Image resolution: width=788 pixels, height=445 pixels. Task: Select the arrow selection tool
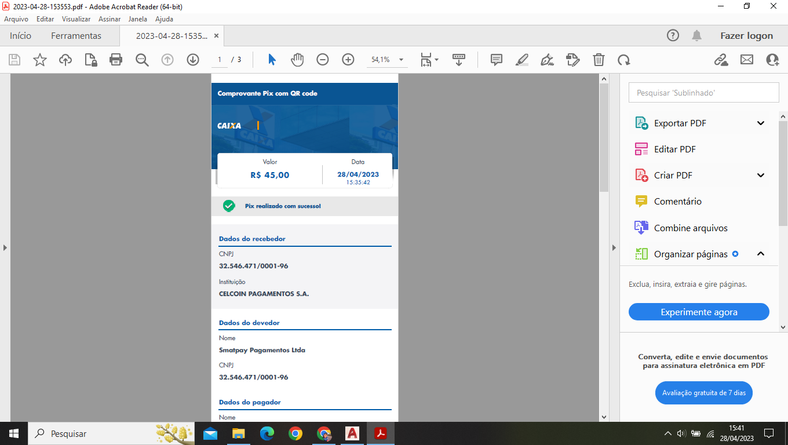coord(272,60)
